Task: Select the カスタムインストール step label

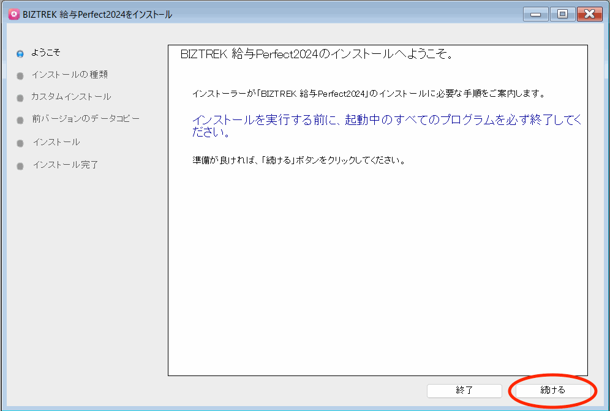Action: tap(71, 97)
